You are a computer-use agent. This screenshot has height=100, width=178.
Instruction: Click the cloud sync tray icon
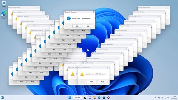159,97
